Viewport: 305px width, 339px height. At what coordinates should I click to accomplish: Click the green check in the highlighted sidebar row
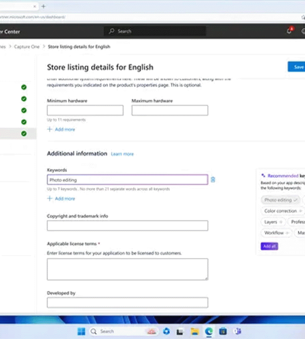tap(24, 134)
